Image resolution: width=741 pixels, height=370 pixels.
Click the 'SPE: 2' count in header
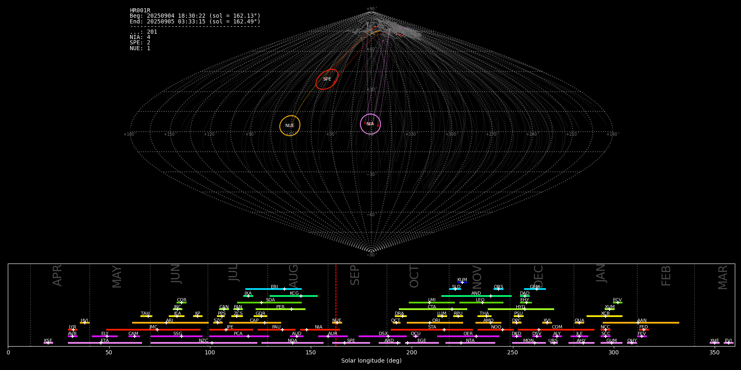[x=140, y=43]
